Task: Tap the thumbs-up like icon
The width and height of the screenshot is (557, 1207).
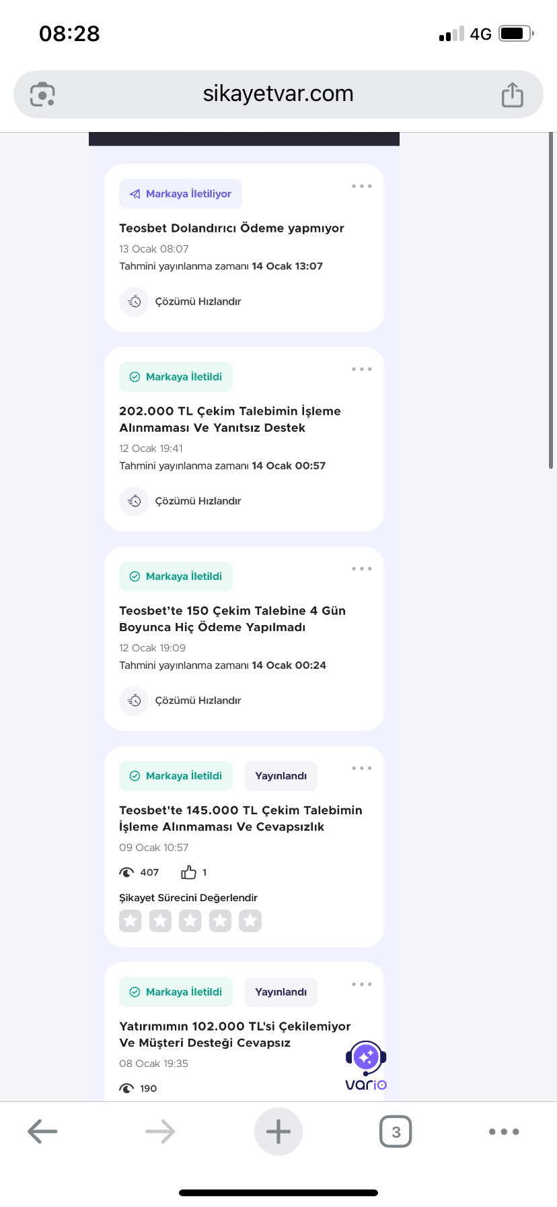Action: [188, 872]
